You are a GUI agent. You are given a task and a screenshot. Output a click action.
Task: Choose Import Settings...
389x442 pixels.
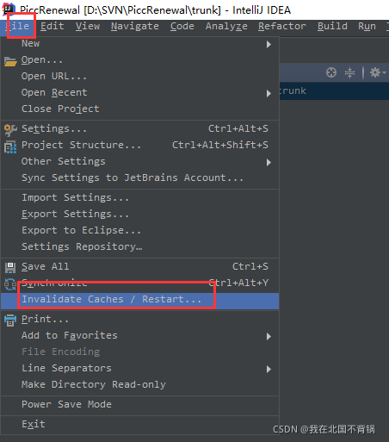click(x=139, y=198)
